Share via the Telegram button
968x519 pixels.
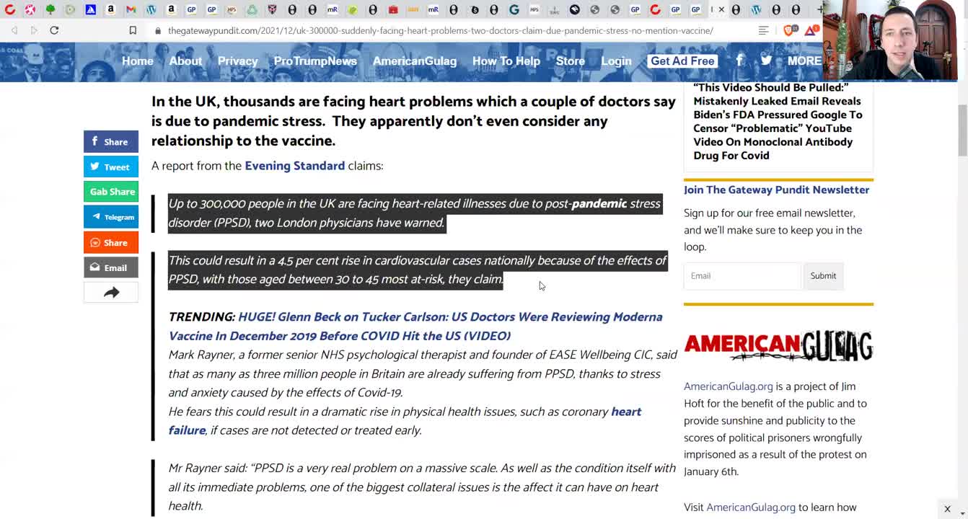pos(111,217)
